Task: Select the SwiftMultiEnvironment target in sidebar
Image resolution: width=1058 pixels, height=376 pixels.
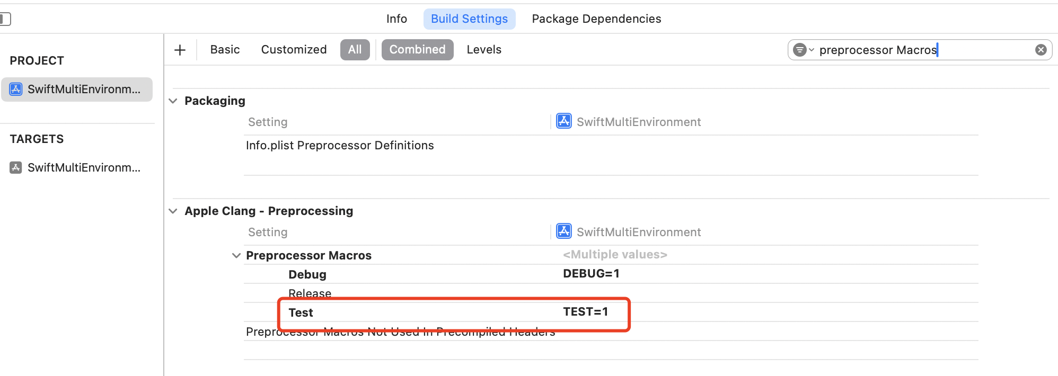Action: [x=77, y=168]
